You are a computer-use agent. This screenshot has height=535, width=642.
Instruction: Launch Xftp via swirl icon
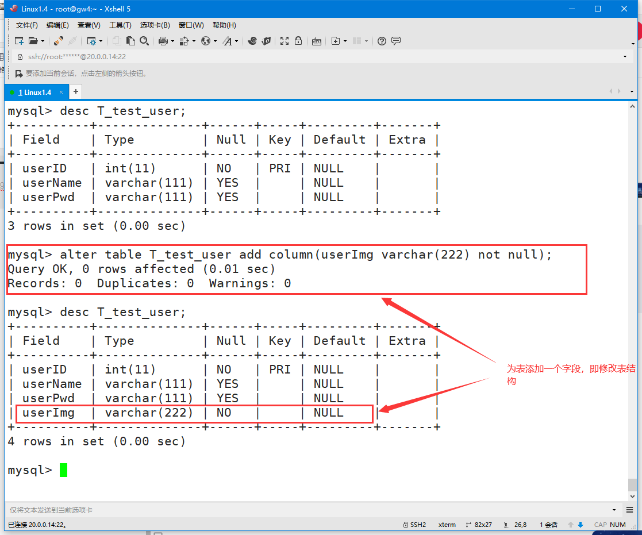point(252,41)
